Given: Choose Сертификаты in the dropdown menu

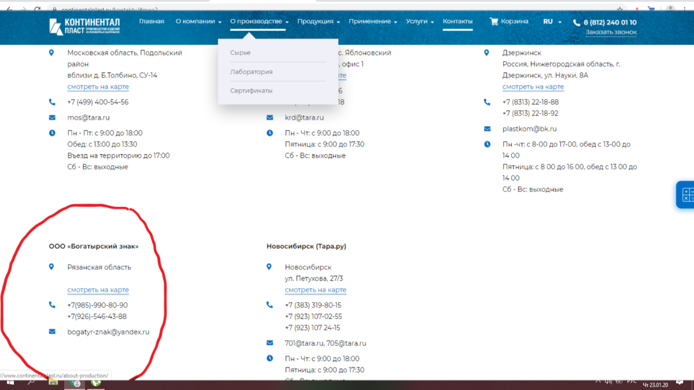Looking at the screenshot, I should [x=251, y=91].
